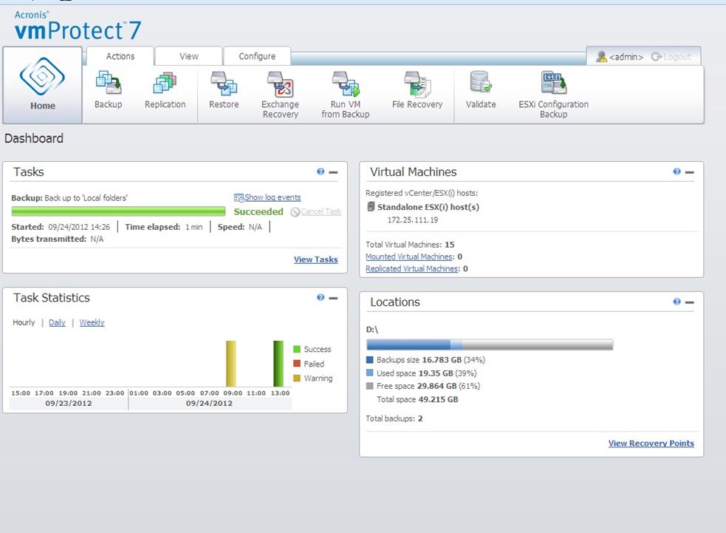
Task: Click Started 09/24/2012 14:26 value
Action: click(x=79, y=227)
